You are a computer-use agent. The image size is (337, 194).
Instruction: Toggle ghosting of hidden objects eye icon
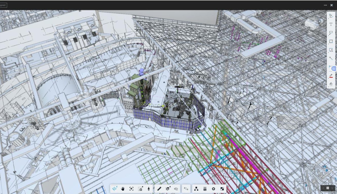click(176, 189)
